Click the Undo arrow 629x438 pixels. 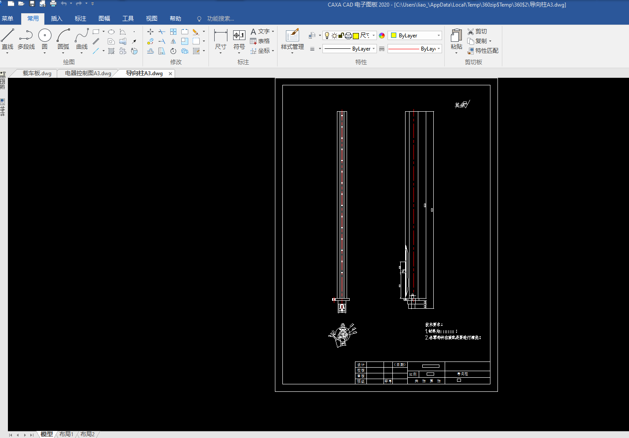(x=64, y=4)
